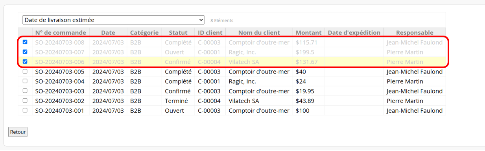Open the 'Date de livraison estimée' dropdown
The image size is (485, 151).
pos(113,20)
